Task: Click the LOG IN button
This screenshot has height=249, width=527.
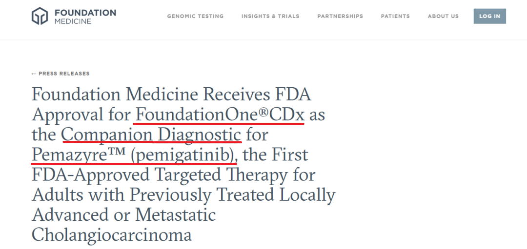Action: [x=490, y=16]
